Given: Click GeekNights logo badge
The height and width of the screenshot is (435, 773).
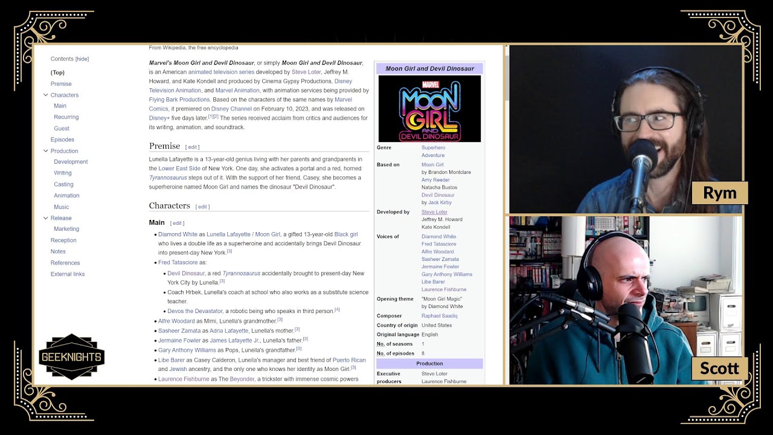Looking at the screenshot, I should (x=72, y=357).
